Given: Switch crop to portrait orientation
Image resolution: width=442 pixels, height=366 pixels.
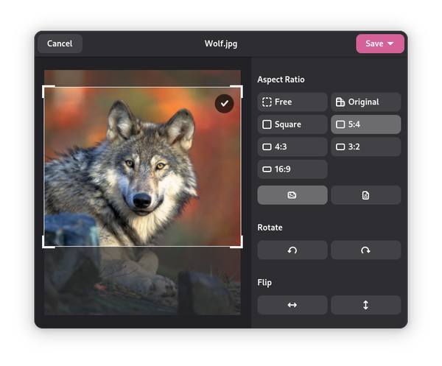Looking at the screenshot, I should click(365, 195).
